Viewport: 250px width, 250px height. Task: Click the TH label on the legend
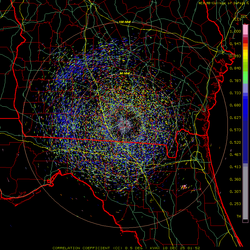click(x=239, y=216)
